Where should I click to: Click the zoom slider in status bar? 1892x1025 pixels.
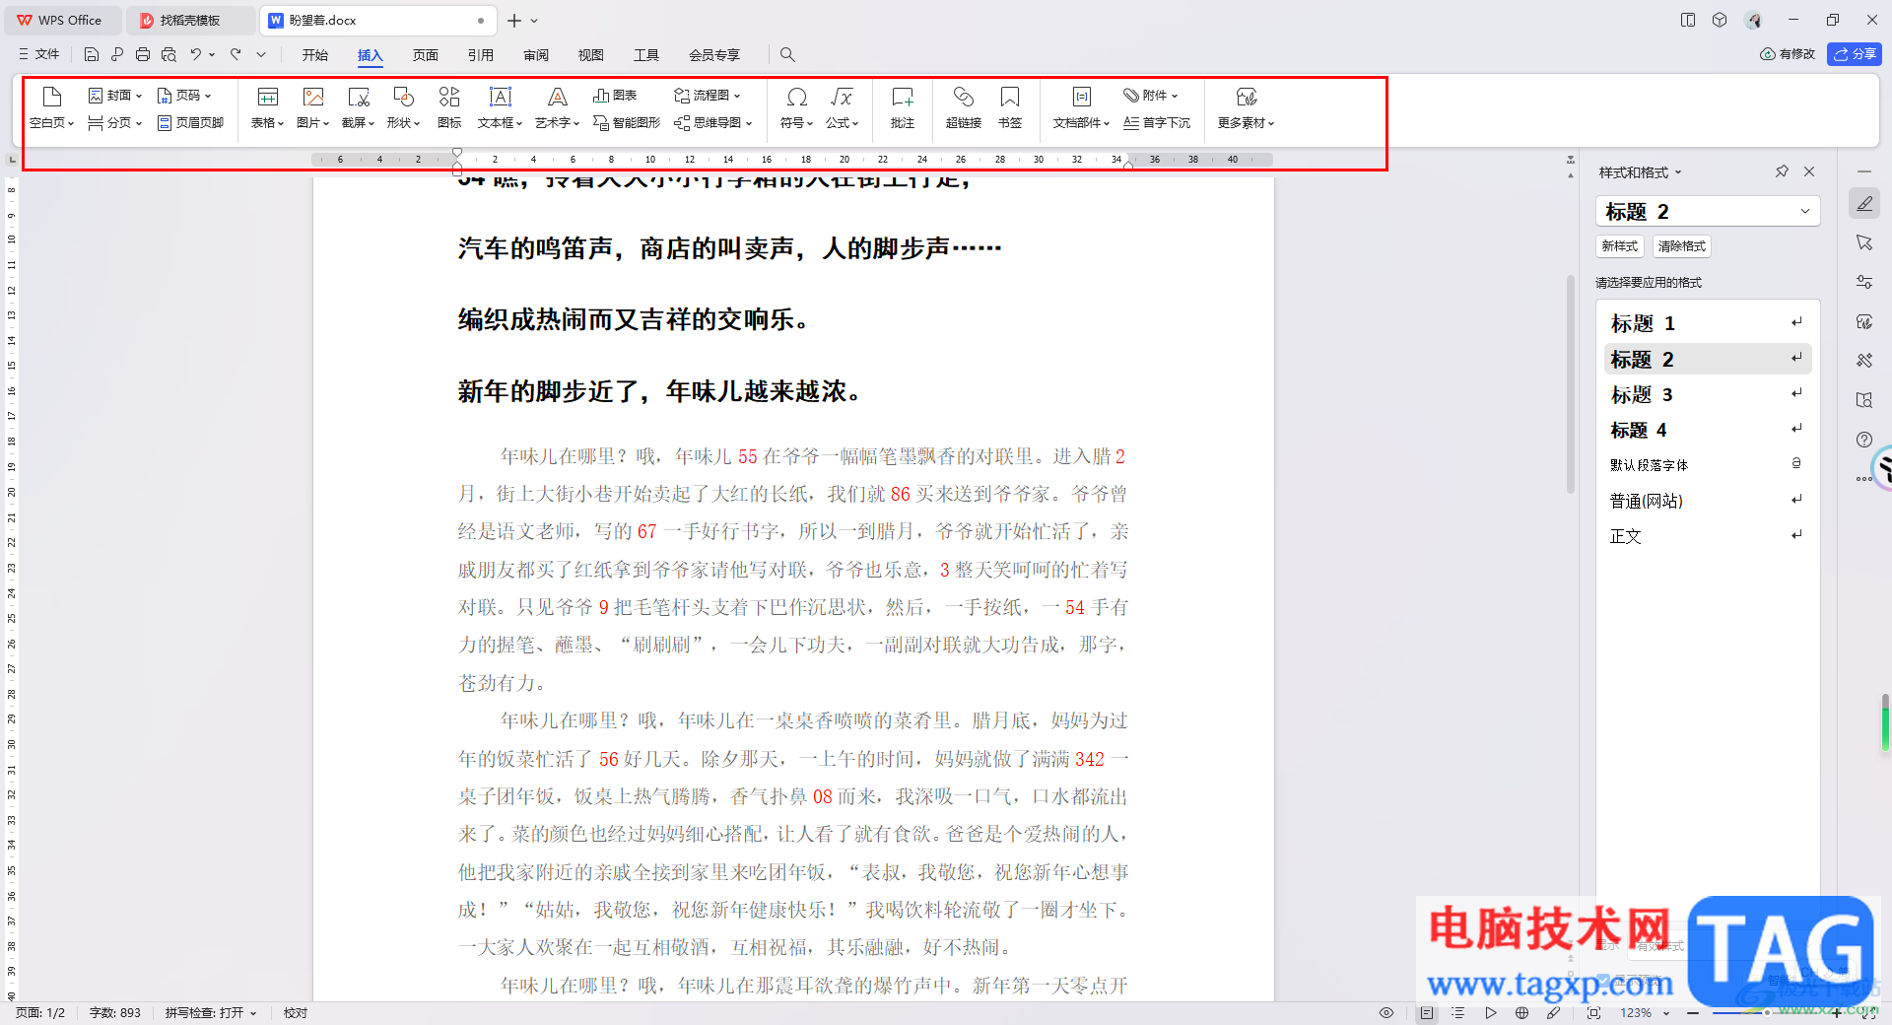1765,1012
